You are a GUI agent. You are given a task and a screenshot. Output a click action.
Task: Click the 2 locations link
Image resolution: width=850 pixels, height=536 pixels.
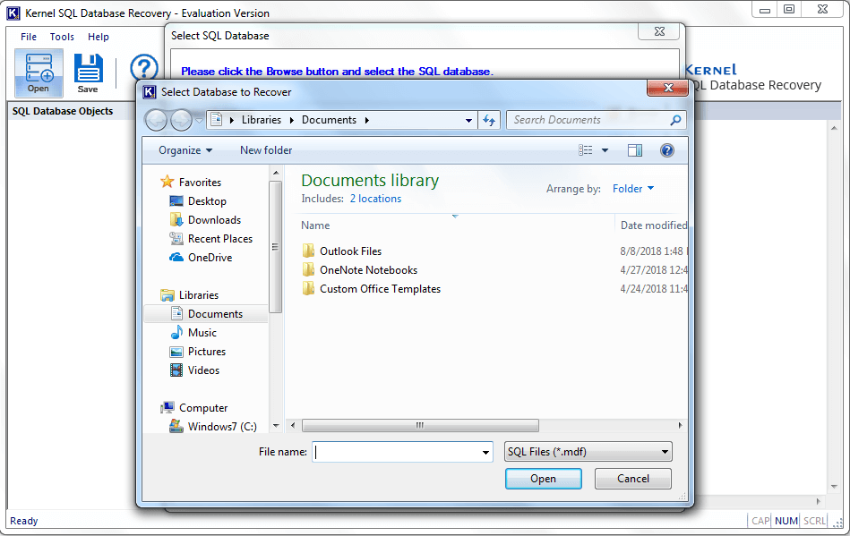coord(375,198)
